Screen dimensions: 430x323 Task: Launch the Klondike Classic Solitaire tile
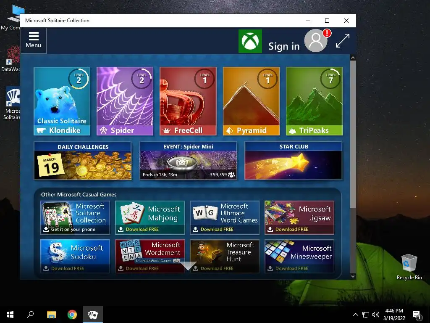click(62, 101)
